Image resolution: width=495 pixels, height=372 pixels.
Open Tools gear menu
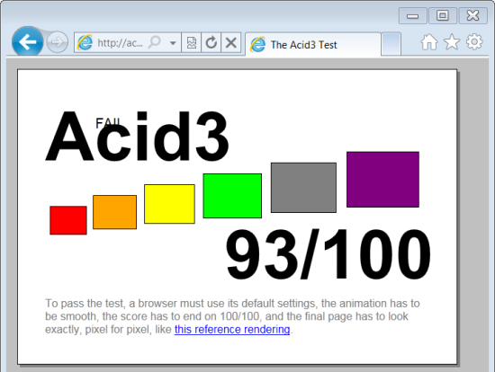click(474, 41)
